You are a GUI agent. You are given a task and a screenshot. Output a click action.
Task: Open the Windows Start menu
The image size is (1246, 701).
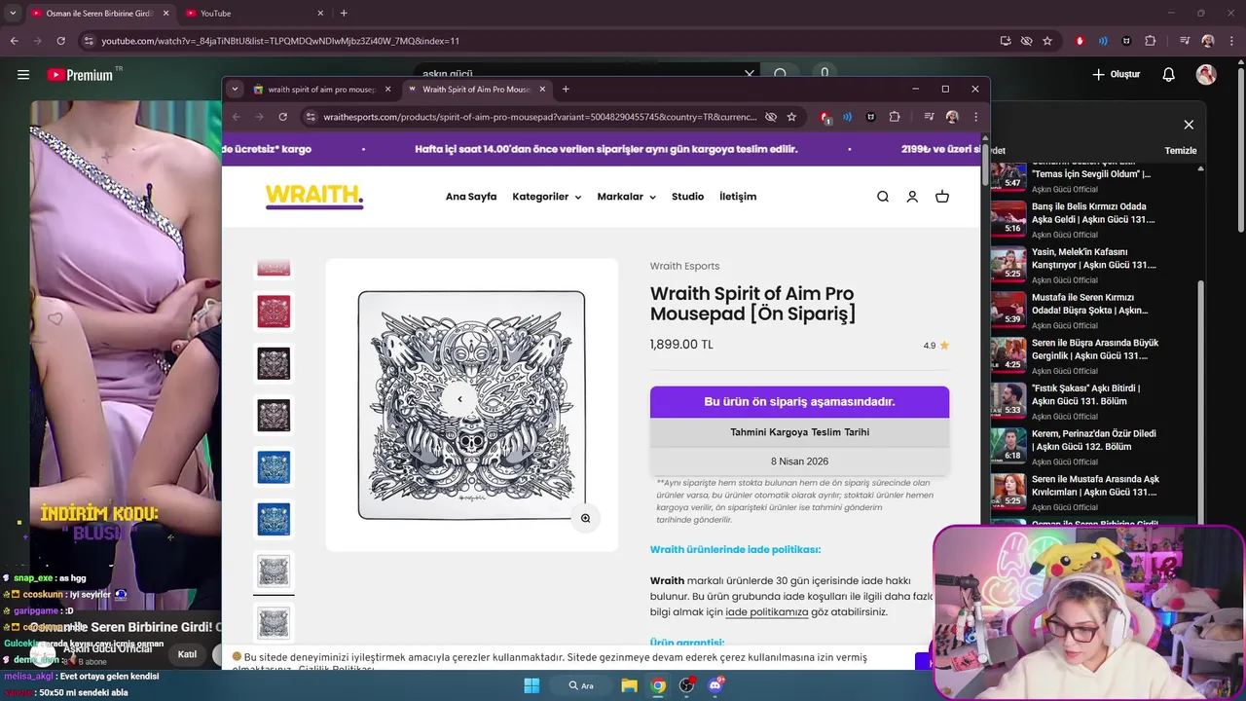point(531,685)
